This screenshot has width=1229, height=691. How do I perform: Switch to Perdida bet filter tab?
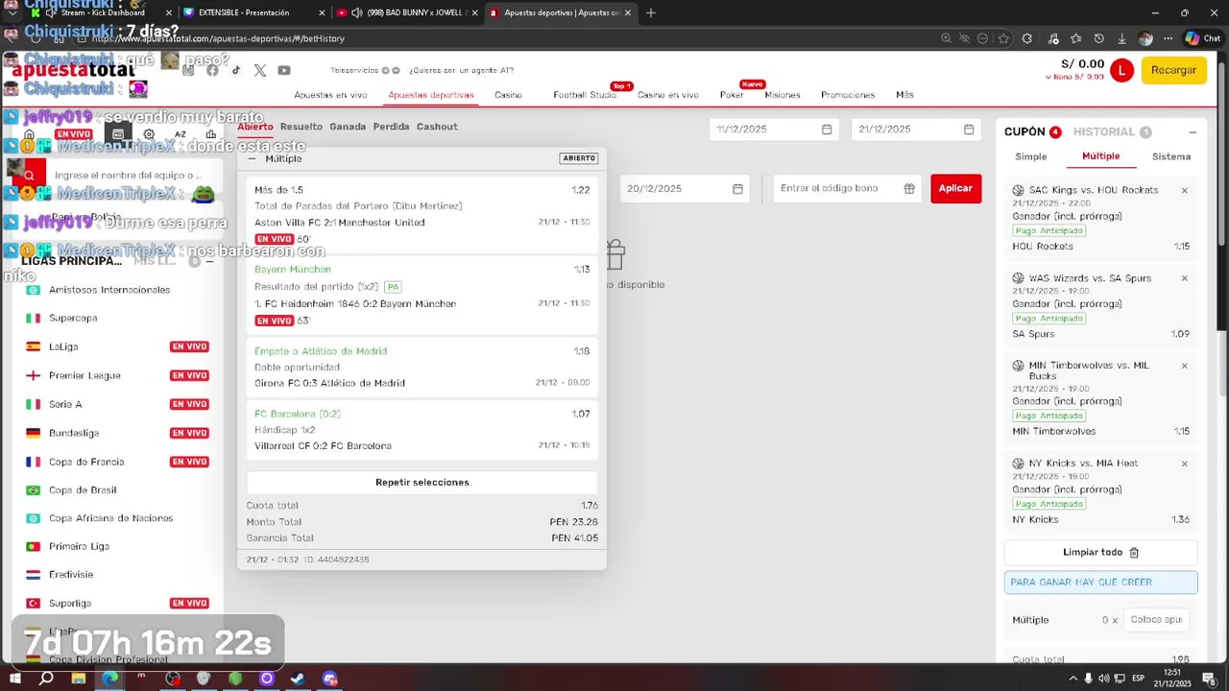click(x=391, y=127)
